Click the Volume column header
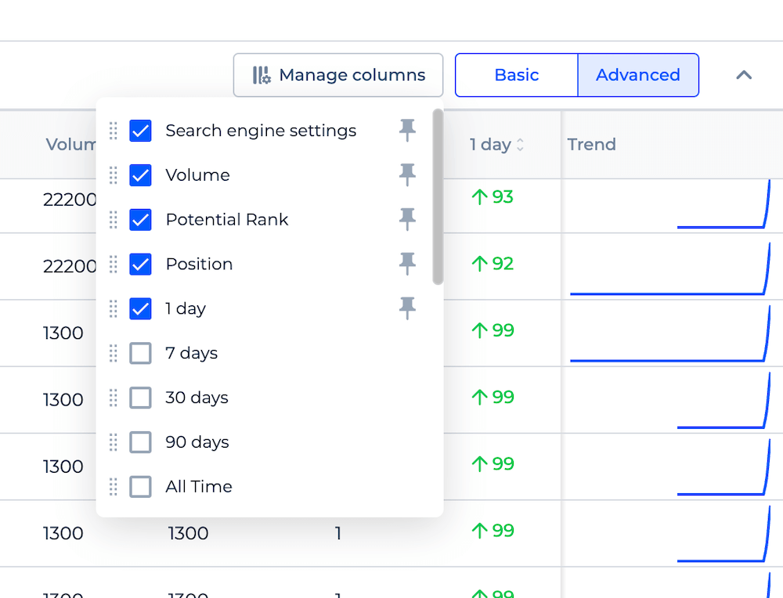 [70, 145]
